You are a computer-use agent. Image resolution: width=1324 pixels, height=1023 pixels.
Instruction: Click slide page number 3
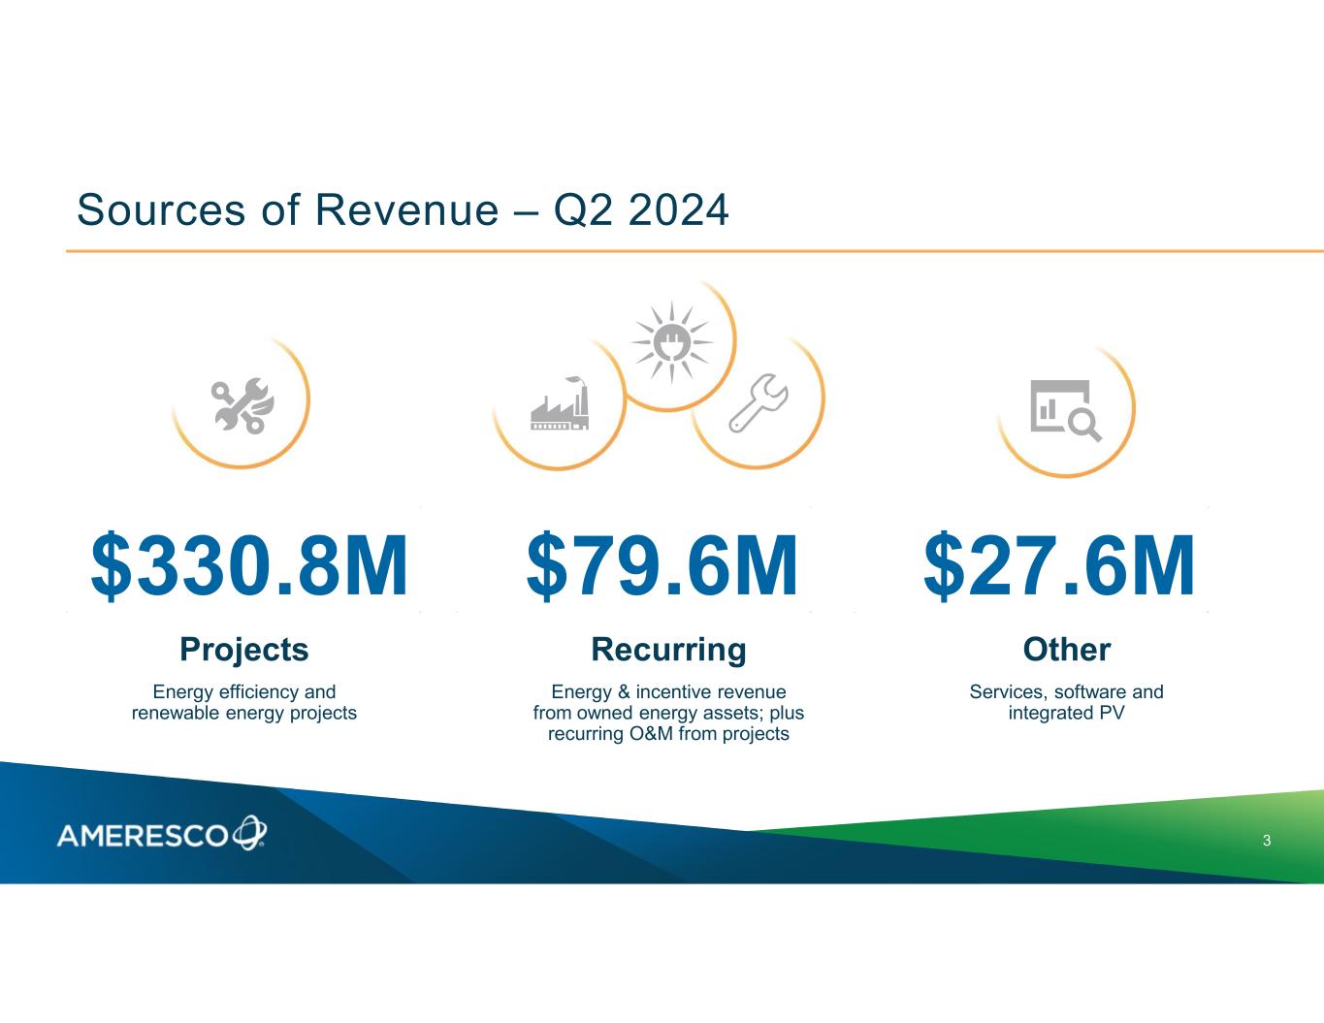tap(1267, 841)
